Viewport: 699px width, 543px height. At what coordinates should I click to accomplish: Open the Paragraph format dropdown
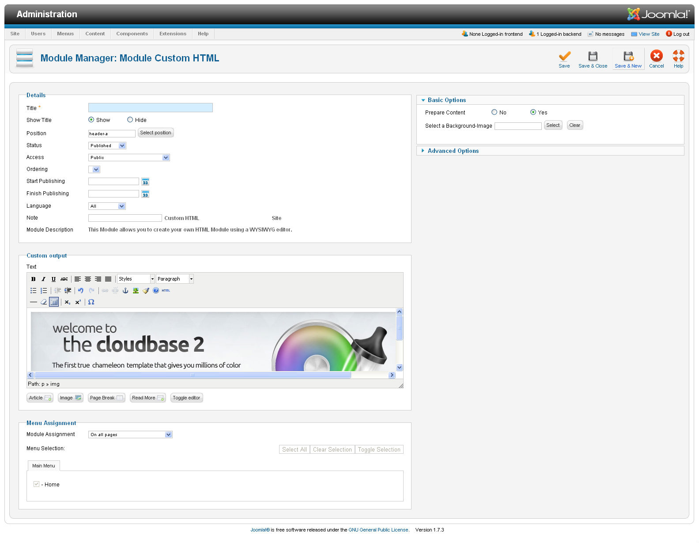click(175, 279)
